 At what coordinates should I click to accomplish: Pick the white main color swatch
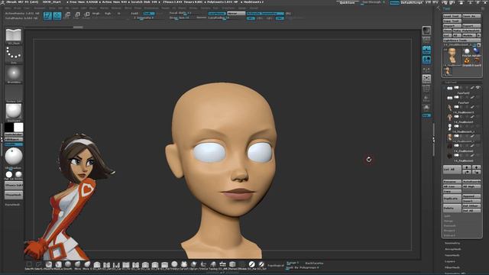[18, 127]
